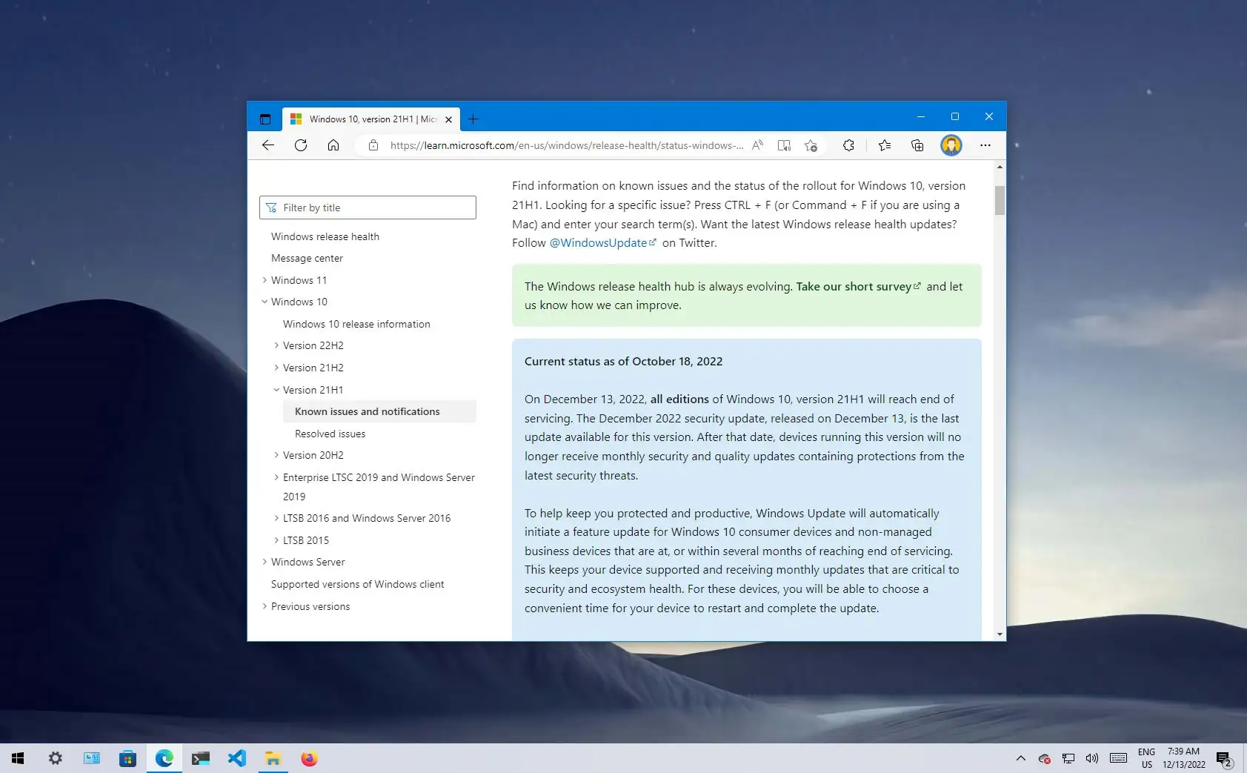The height and width of the screenshot is (773, 1247).
Task: Open Terminal from the taskbar
Action: click(200, 758)
